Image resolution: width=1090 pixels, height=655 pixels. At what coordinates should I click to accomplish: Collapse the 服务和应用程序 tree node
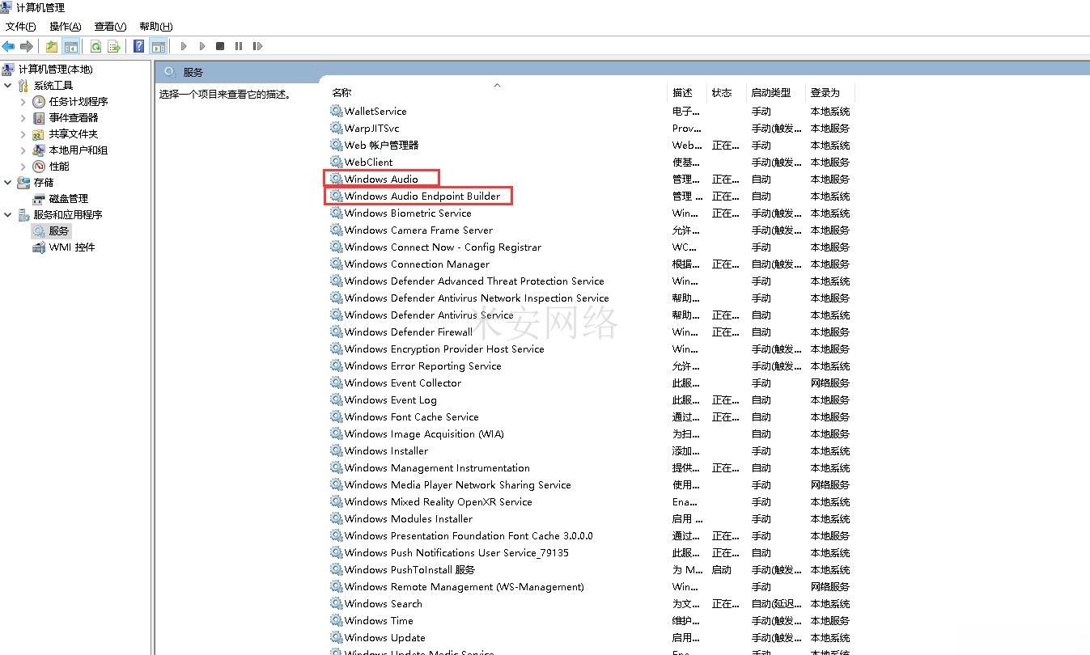[8, 215]
